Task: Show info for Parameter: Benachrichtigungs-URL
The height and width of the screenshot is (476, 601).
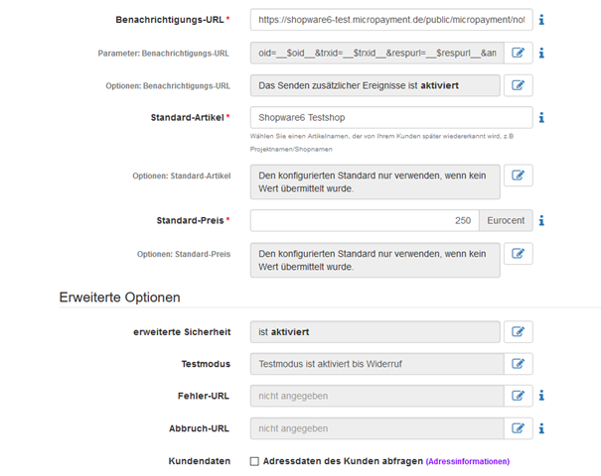Action: tap(541, 53)
